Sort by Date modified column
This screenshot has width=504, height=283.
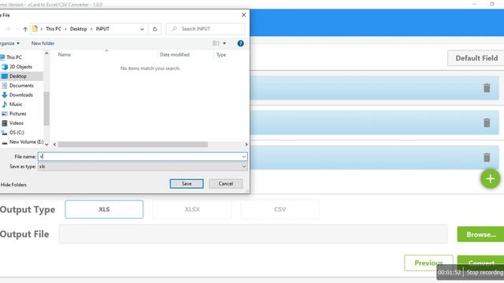pyautogui.click(x=175, y=55)
